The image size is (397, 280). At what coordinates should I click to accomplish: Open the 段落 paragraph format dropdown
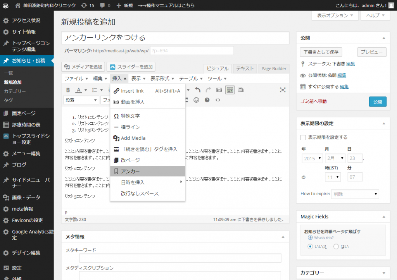(x=81, y=100)
